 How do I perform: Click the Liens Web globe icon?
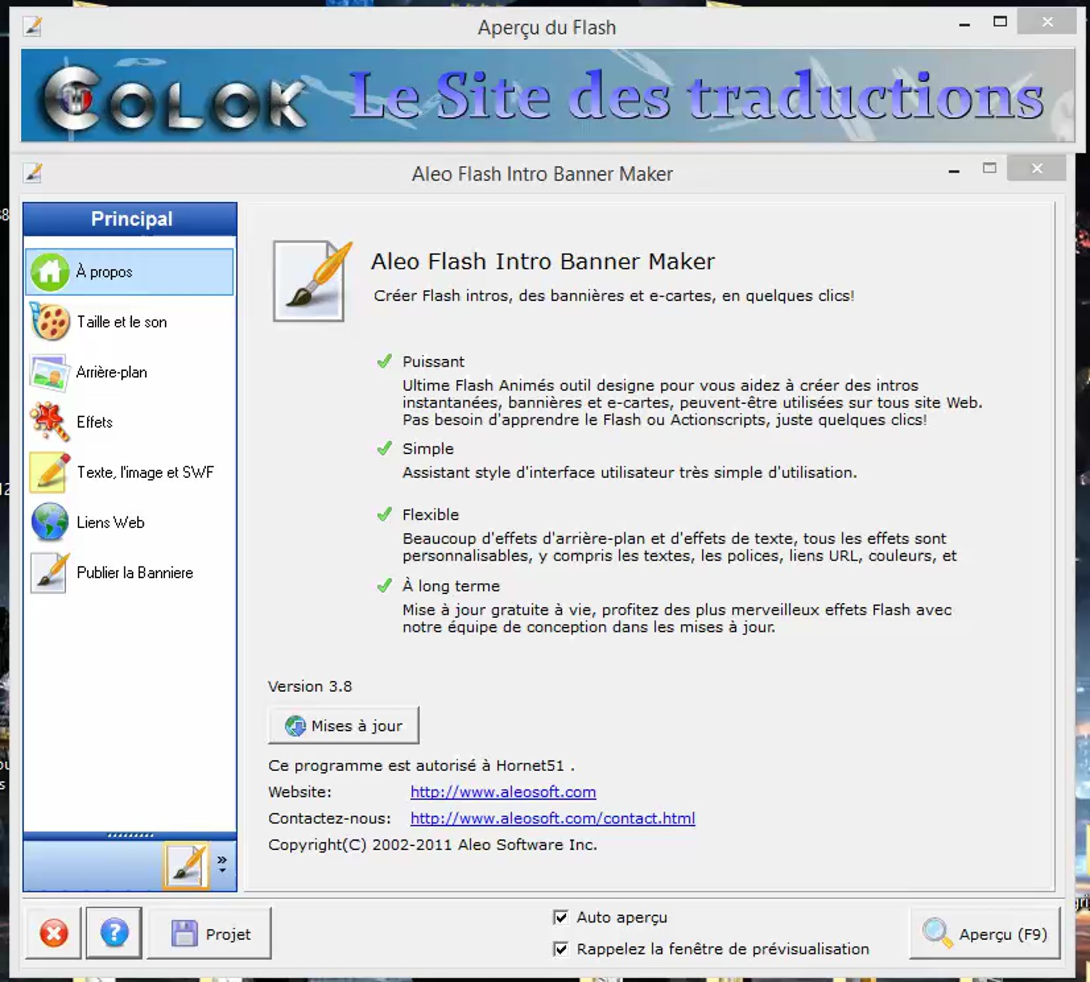pyautogui.click(x=50, y=522)
